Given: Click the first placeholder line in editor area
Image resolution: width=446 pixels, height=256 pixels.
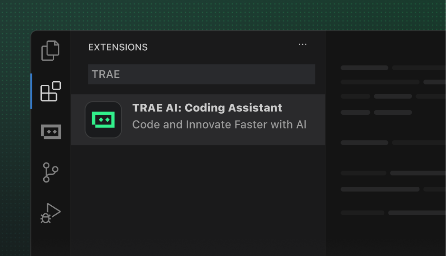Looking at the screenshot, I should pos(364,68).
